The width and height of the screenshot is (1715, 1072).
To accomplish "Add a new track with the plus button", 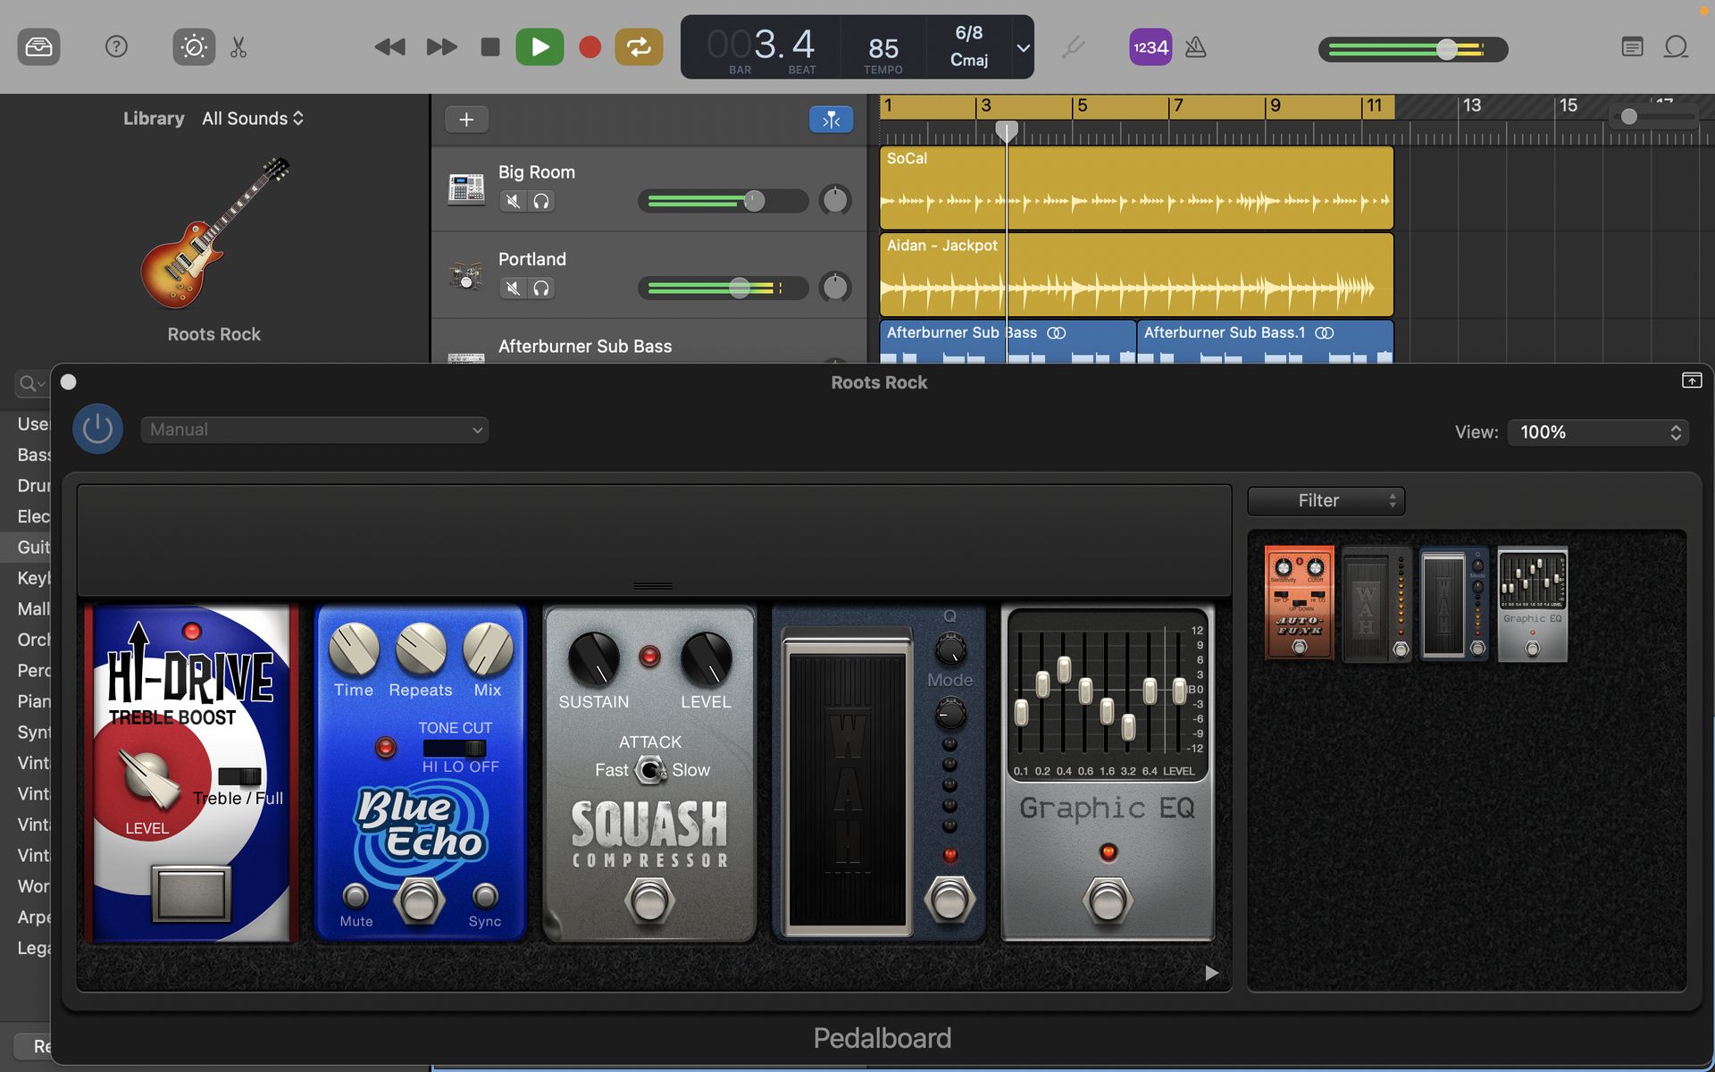I will [465, 119].
